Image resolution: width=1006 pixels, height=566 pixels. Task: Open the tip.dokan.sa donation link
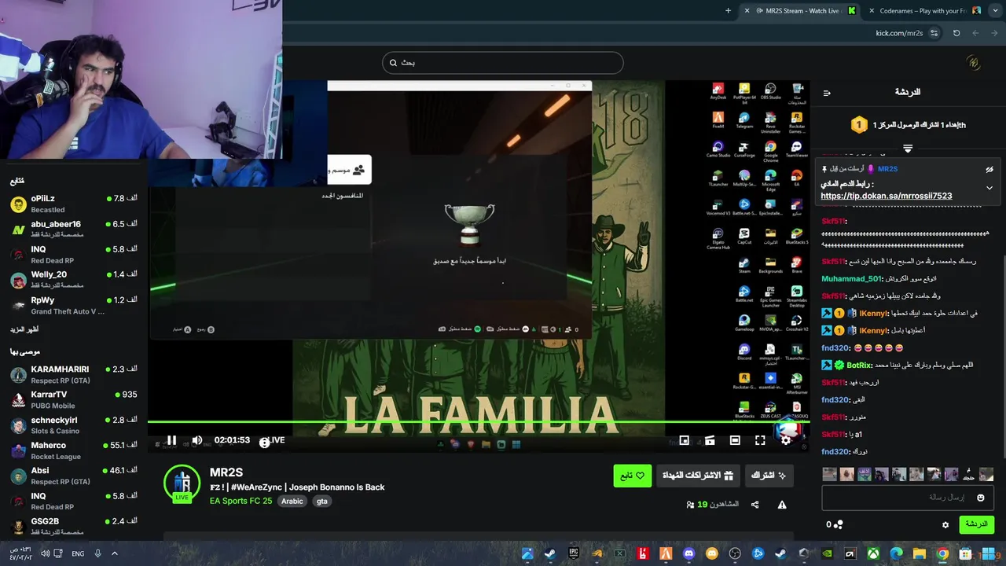886,196
